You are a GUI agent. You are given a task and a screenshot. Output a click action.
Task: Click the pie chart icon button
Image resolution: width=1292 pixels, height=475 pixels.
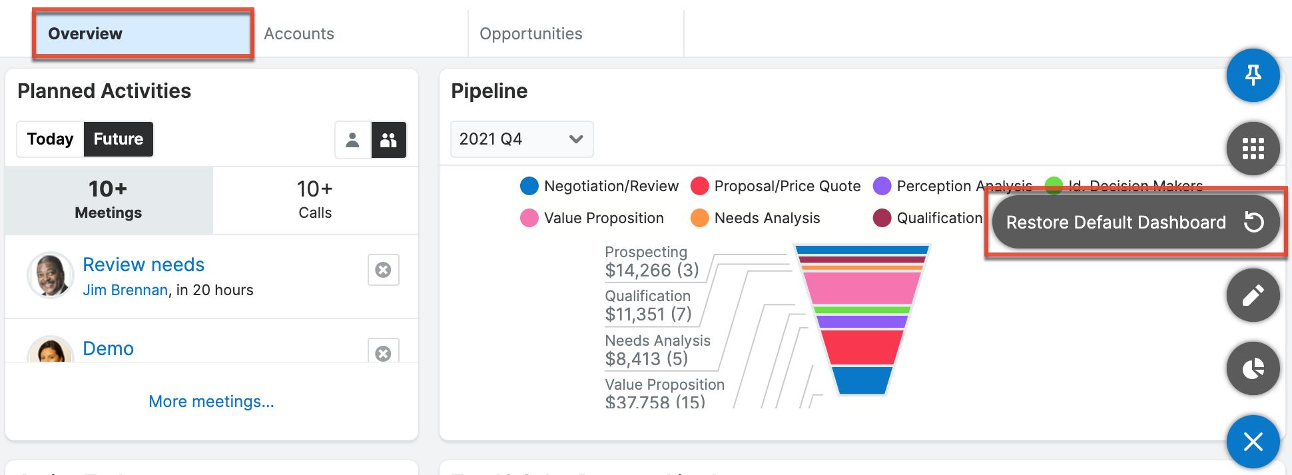[1253, 368]
